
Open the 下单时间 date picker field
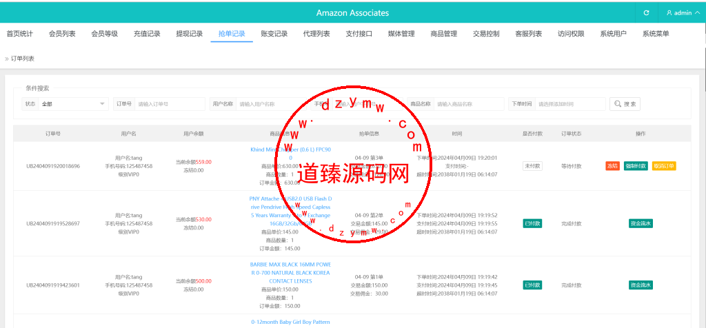pyautogui.click(x=570, y=104)
